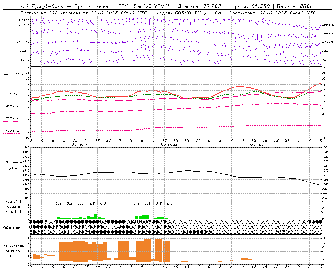Click the Ветер panel label
Screen dimensions: 336x269
tap(24, 20)
